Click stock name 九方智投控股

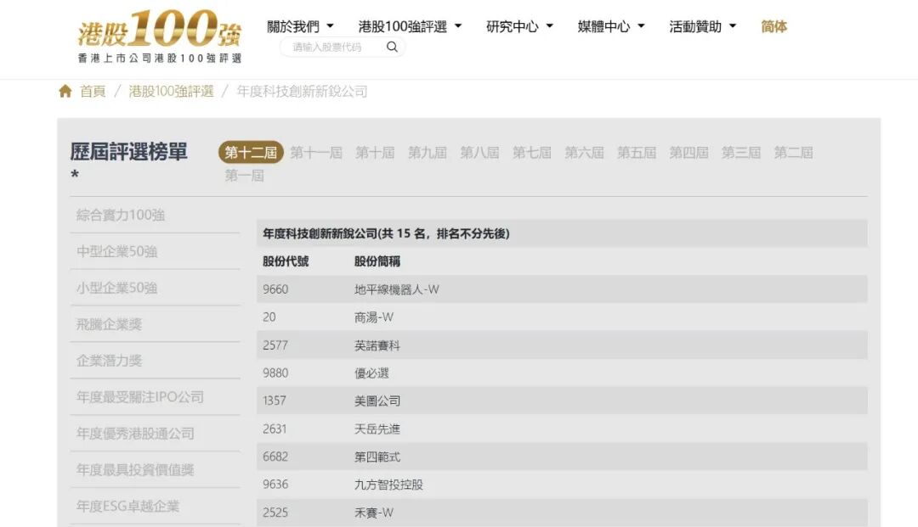pos(388,485)
